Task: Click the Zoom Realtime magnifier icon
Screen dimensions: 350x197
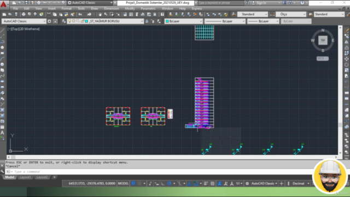Action: click(106, 14)
